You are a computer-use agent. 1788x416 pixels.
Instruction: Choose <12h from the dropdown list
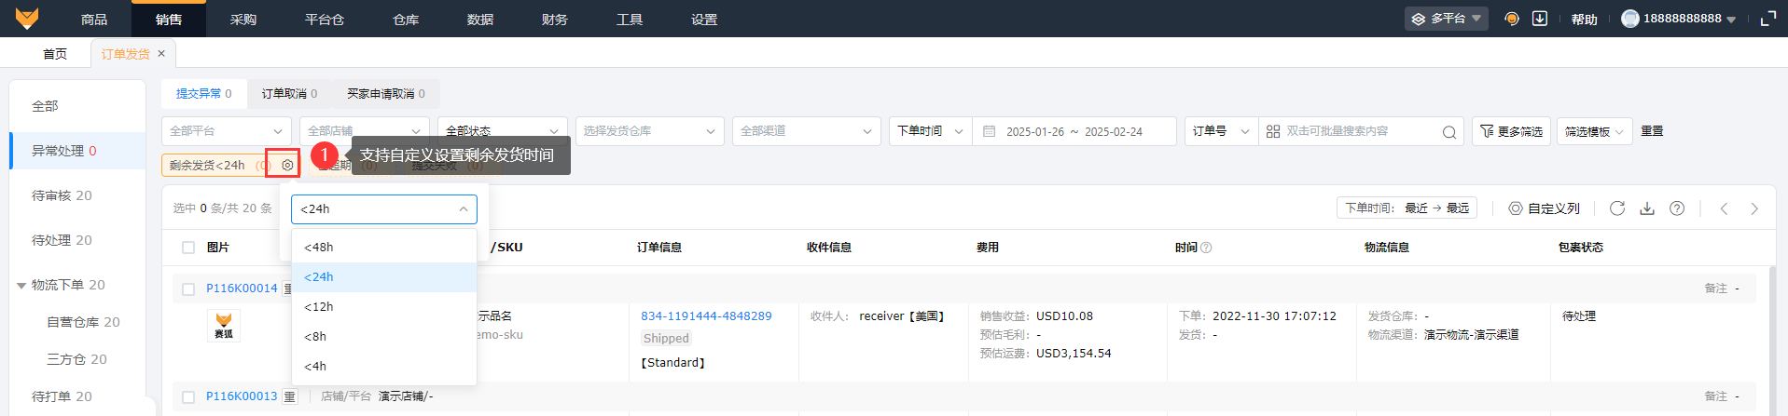384,307
